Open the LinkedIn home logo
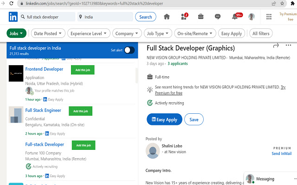 [x=13, y=17]
